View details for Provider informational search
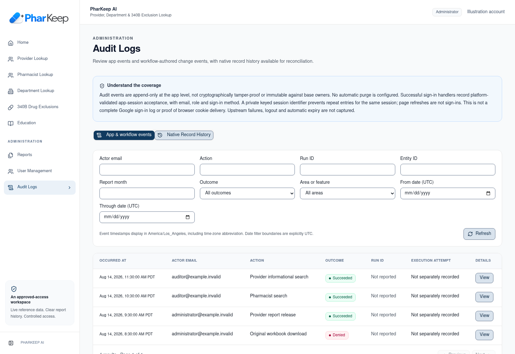515x354 pixels. click(x=484, y=278)
